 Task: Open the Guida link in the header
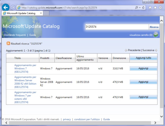tap(32, 35)
